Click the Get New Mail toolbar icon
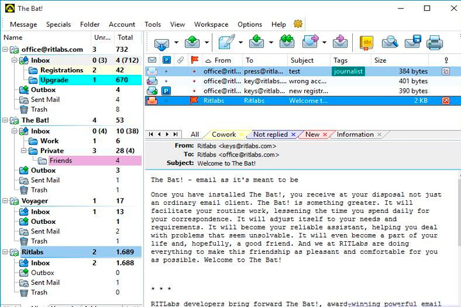The width and height of the screenshot is (461, 307). (x=162, y=43)
